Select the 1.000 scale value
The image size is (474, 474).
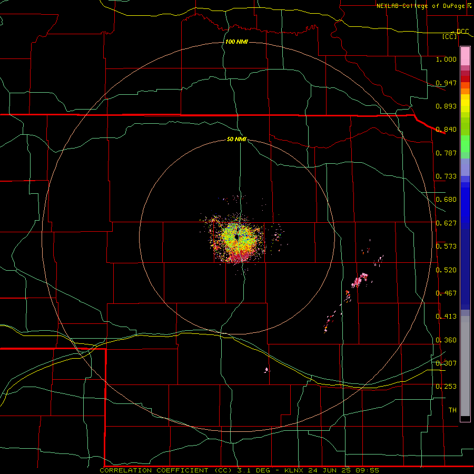coord(446,59)
